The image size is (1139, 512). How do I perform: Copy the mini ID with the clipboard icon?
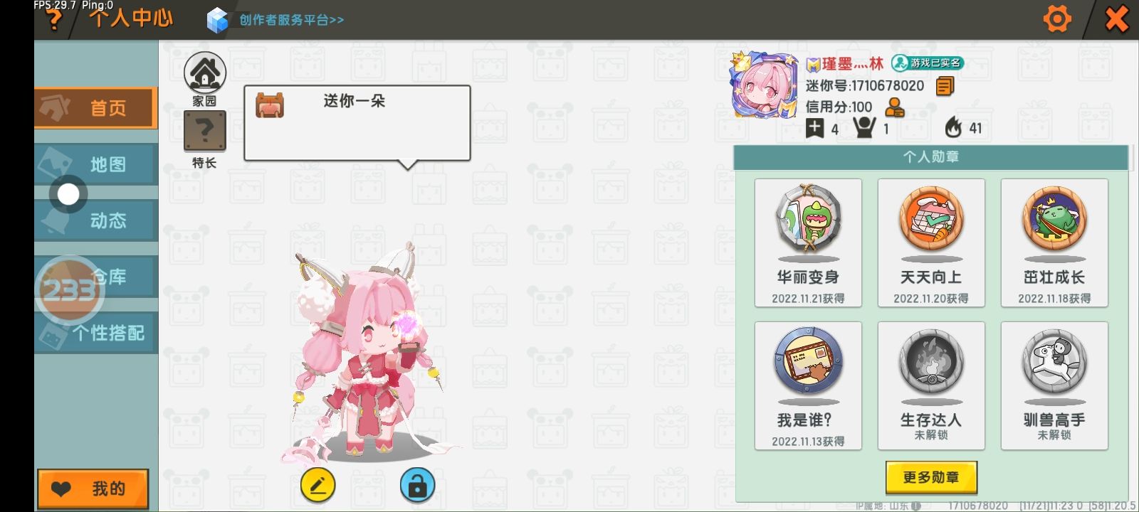click(x=945, y=86)
